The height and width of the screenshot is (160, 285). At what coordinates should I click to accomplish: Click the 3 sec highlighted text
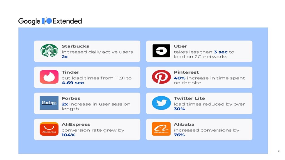(220, 52)
